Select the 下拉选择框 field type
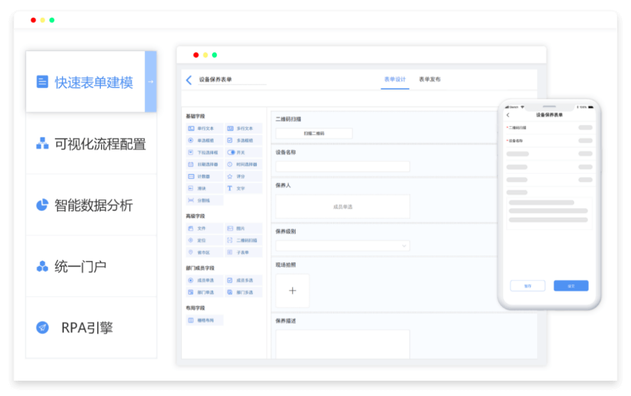Screen dimensions: 631x396 tap(204, 153)
